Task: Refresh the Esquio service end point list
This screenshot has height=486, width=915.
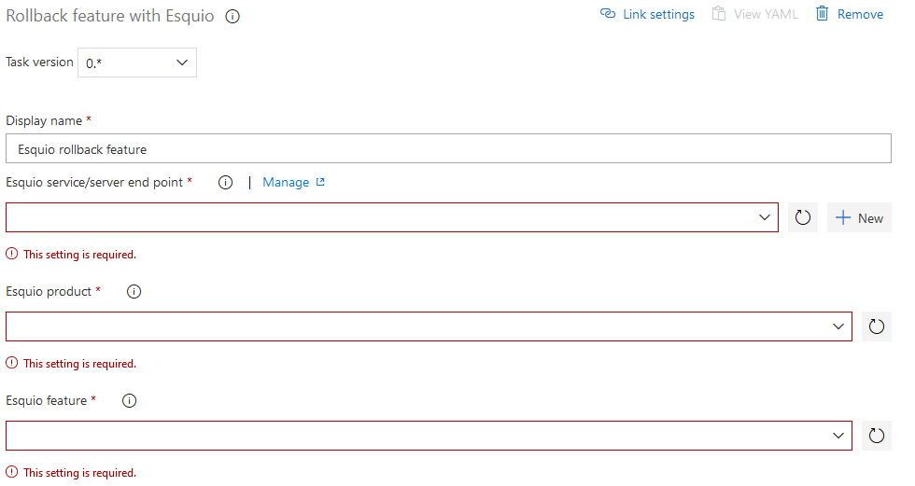Action: (x=802, y=217)
